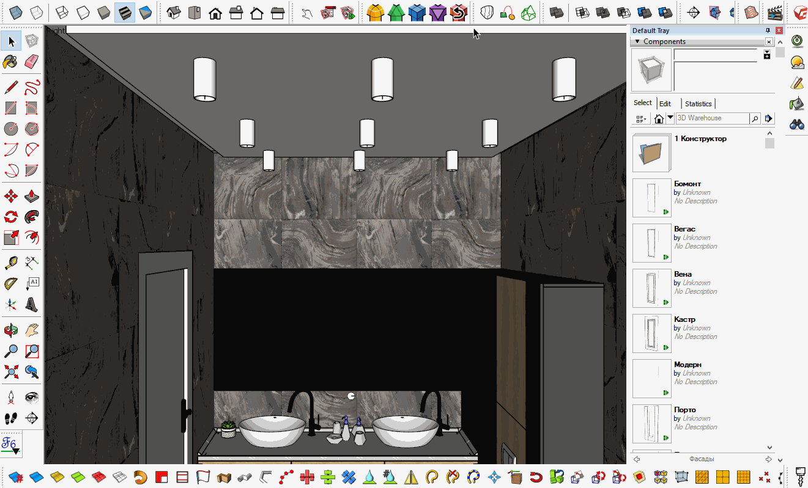
Task: Pick the Paint Bucket tool
Action: pyautogui.click(x=10, y=62)
